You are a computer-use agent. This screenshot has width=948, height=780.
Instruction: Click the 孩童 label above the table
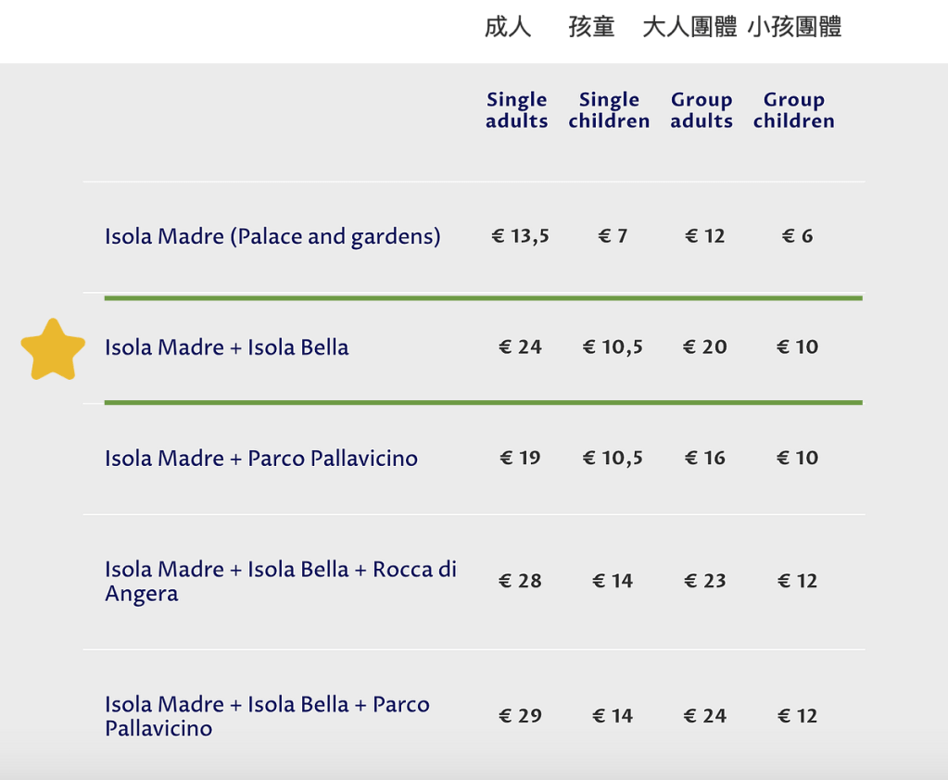[x=591, y=27]
